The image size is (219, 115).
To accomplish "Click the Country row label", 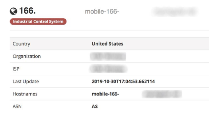I will pos(21,44).
